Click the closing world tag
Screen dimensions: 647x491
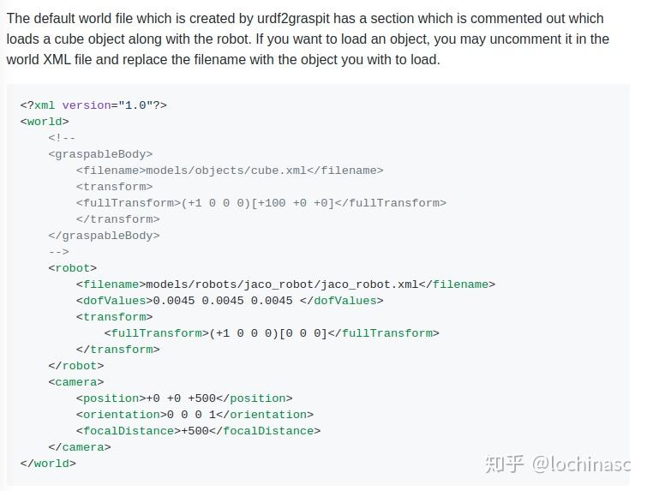(x=48, y=464)
